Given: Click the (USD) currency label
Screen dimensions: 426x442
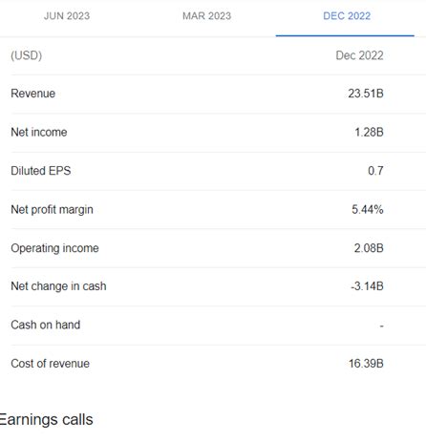Looking at the screenshot, I should pos(27,55).
